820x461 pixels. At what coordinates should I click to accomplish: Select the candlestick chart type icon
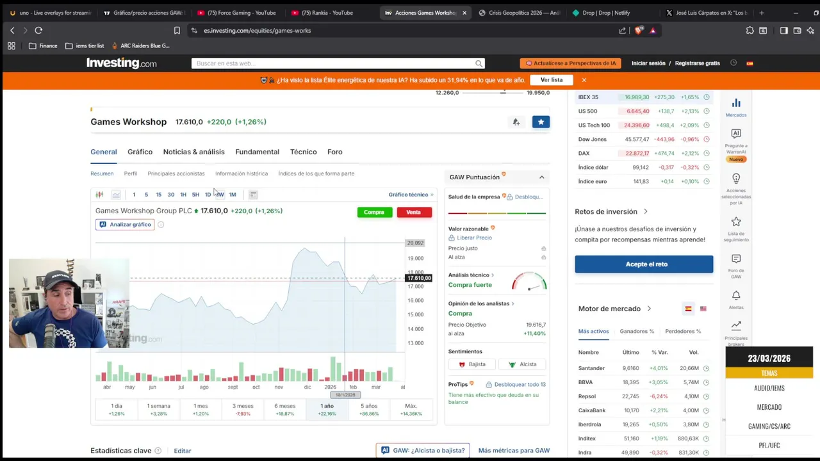point(99,195)
